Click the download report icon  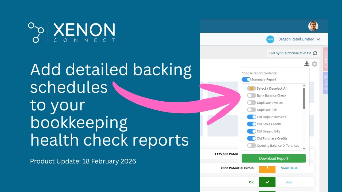(x=307, y=64)
